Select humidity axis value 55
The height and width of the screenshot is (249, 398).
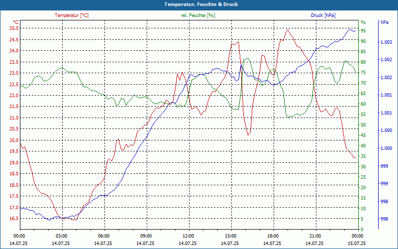click(x=363, y=115)
